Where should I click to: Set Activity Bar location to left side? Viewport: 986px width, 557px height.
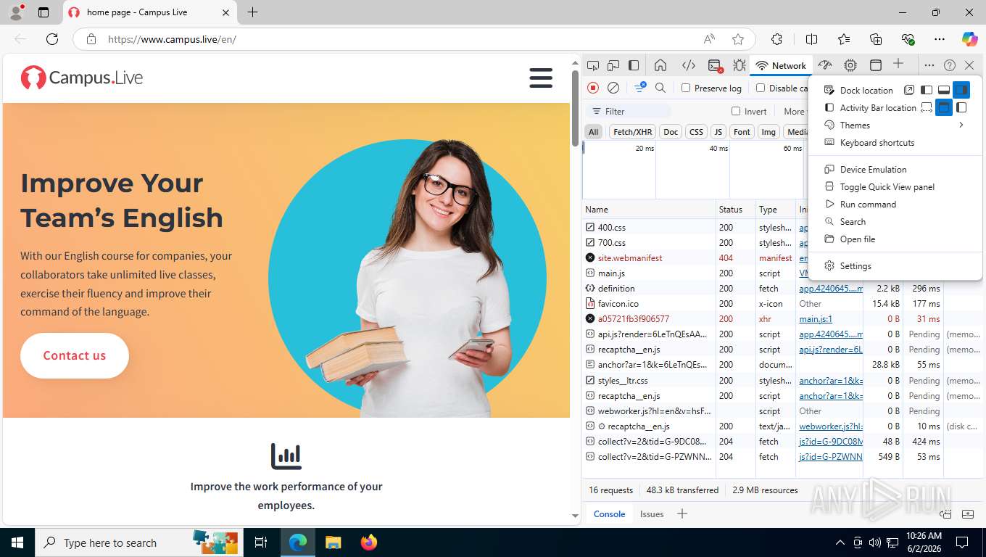pos(961,107)
